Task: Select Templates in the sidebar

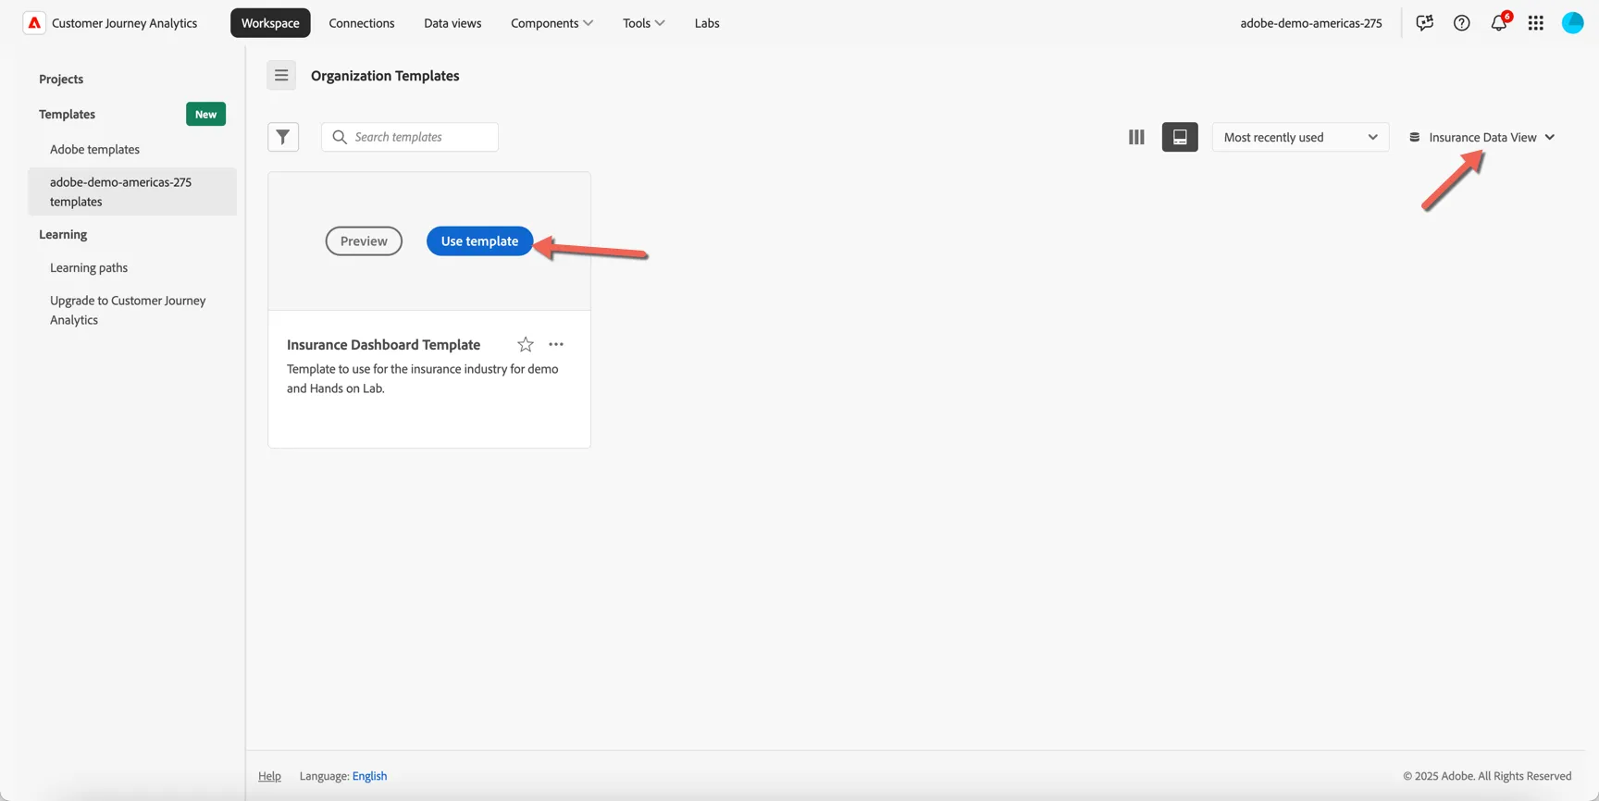Action: 67,114
